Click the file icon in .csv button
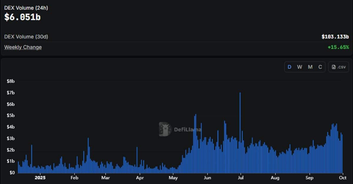Image resolution: width=353 pixels, height=184 pixels. [x=334, y=67]
